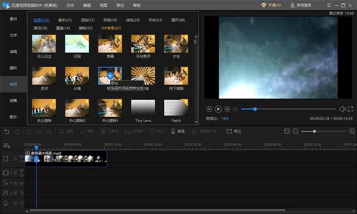This screenshot has width=357, height=214.
Task: Select the mp4 clip on the timeline
Action: point(65,159)
